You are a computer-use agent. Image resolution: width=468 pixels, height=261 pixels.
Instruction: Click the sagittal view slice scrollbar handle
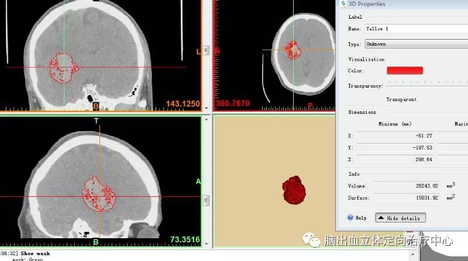tap(206, 200)
